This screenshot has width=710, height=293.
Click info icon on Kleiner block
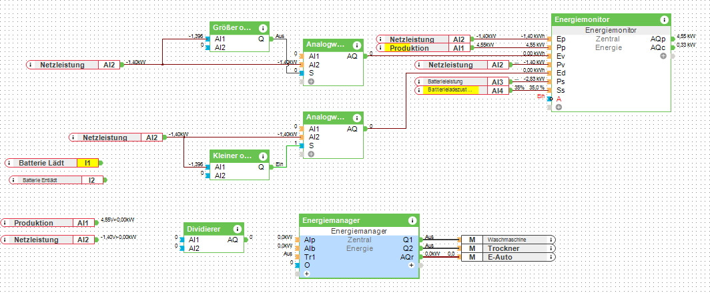pyautogui.click(x=262, y=156)
